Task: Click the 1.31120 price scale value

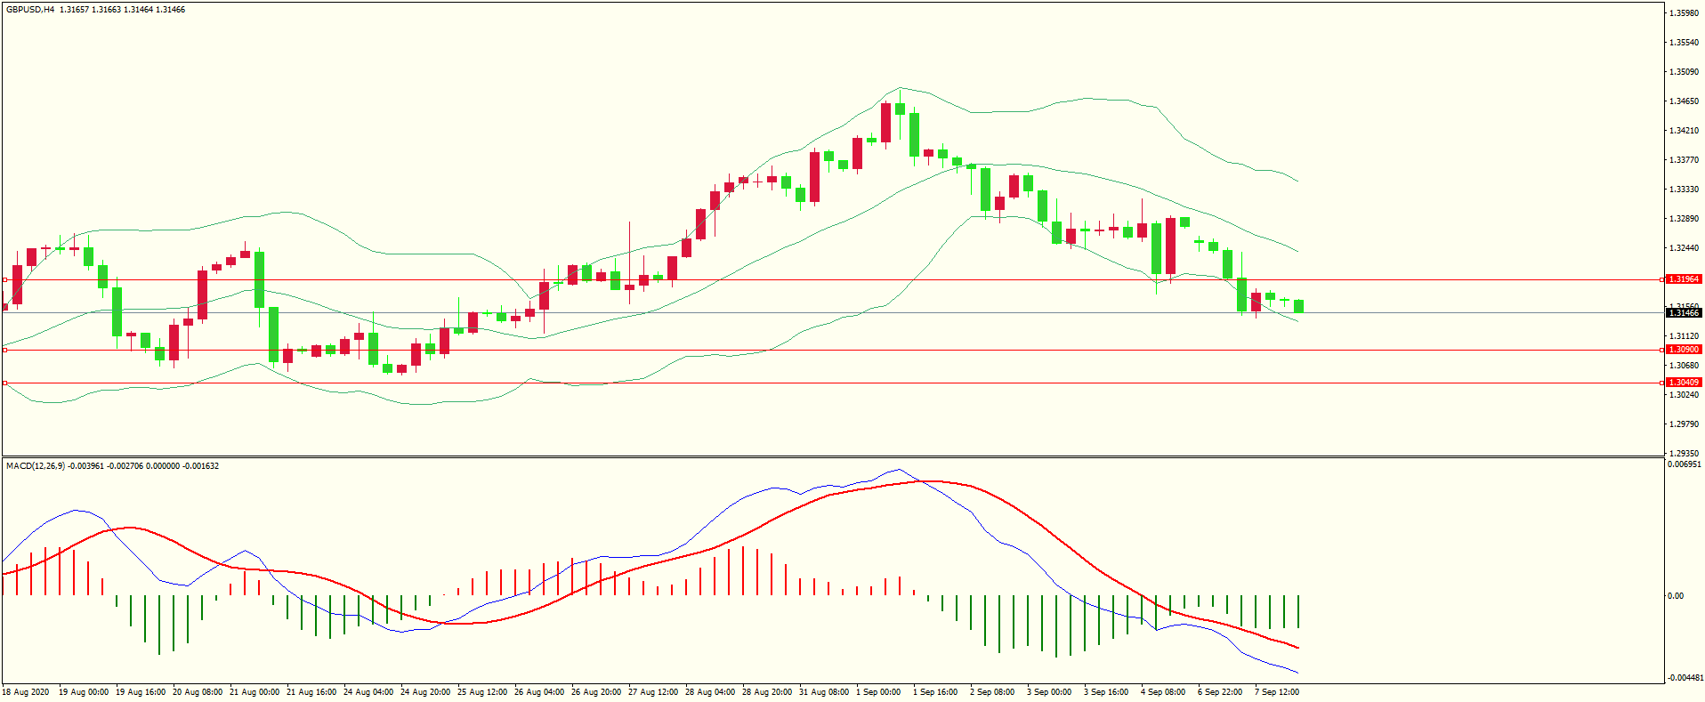Action: (1684, 336)
